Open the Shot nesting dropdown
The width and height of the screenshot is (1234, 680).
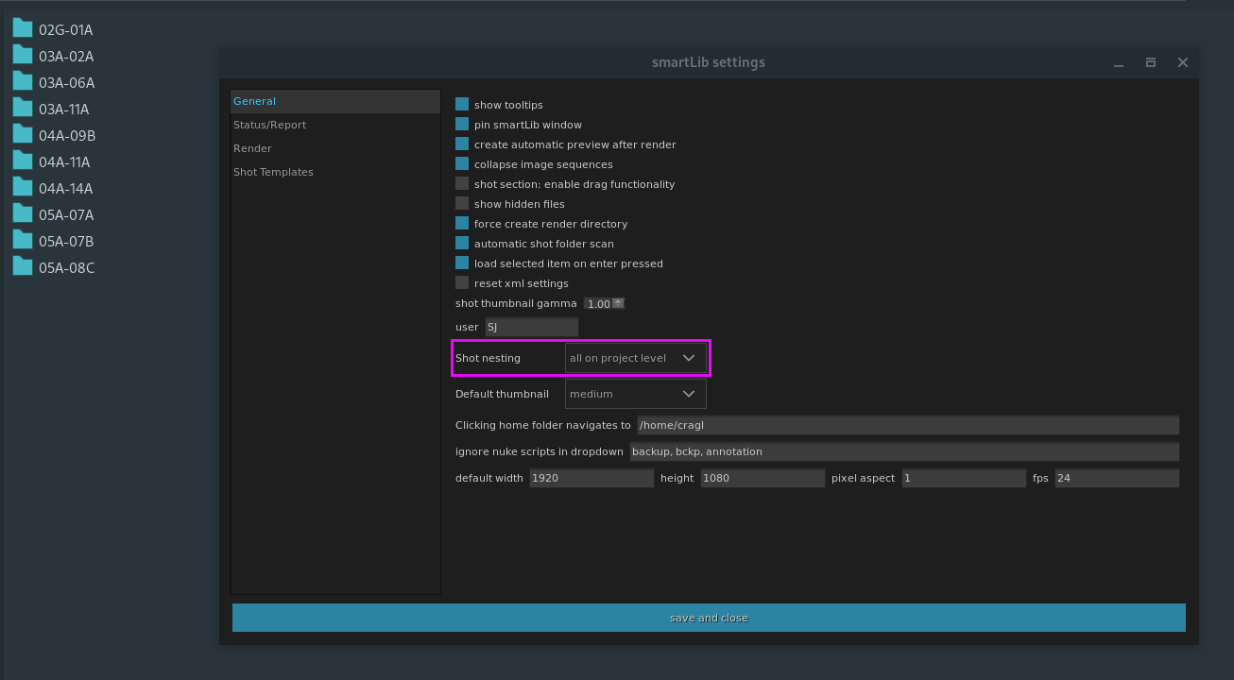tap(635, 358)
